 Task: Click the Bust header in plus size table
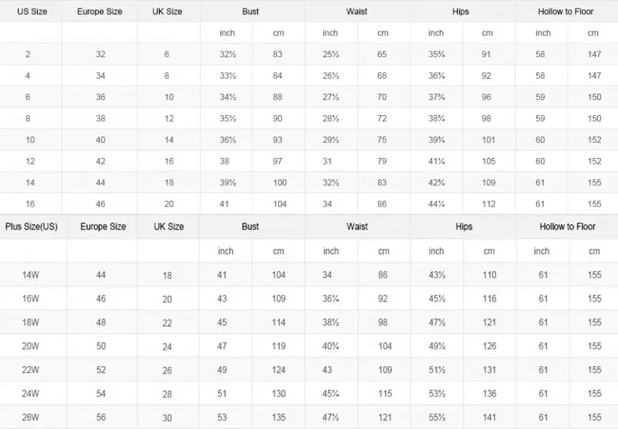click(x=250, y=227)
